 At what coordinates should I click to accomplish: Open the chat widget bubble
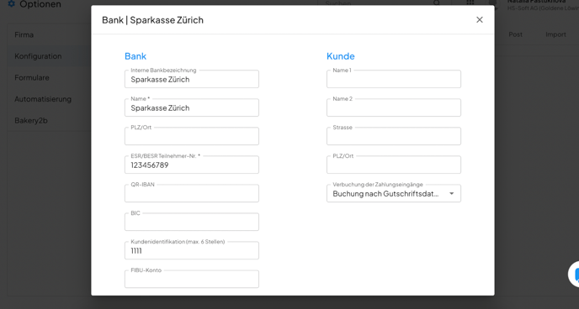pos(575,275)
